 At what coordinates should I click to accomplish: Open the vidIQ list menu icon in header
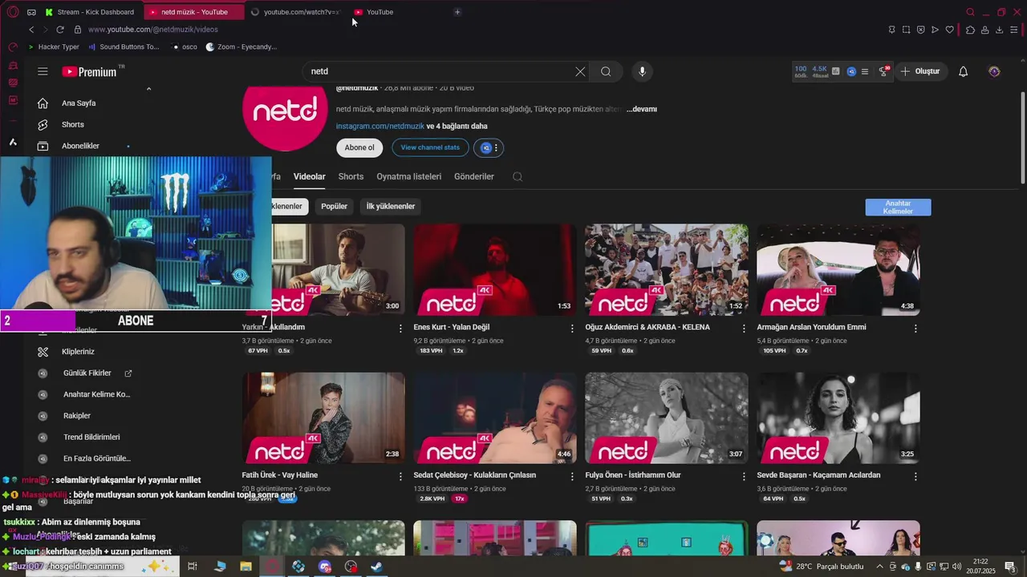(864, 71)
